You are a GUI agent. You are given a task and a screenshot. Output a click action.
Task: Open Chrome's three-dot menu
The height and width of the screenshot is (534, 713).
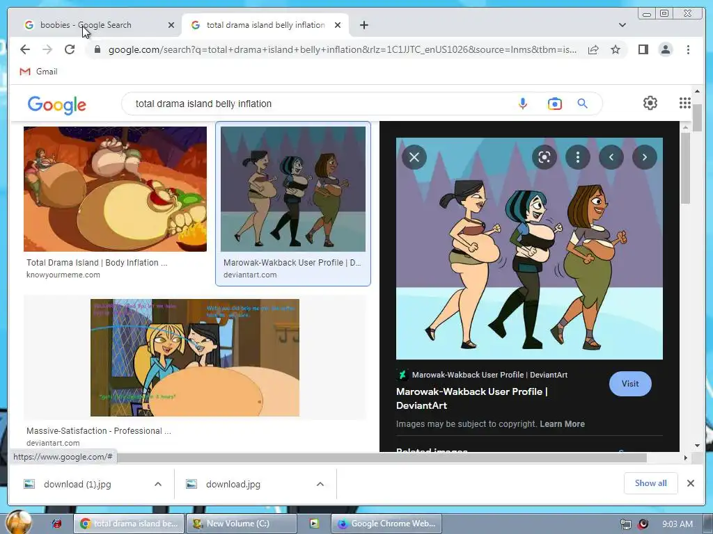pos(688,49)
